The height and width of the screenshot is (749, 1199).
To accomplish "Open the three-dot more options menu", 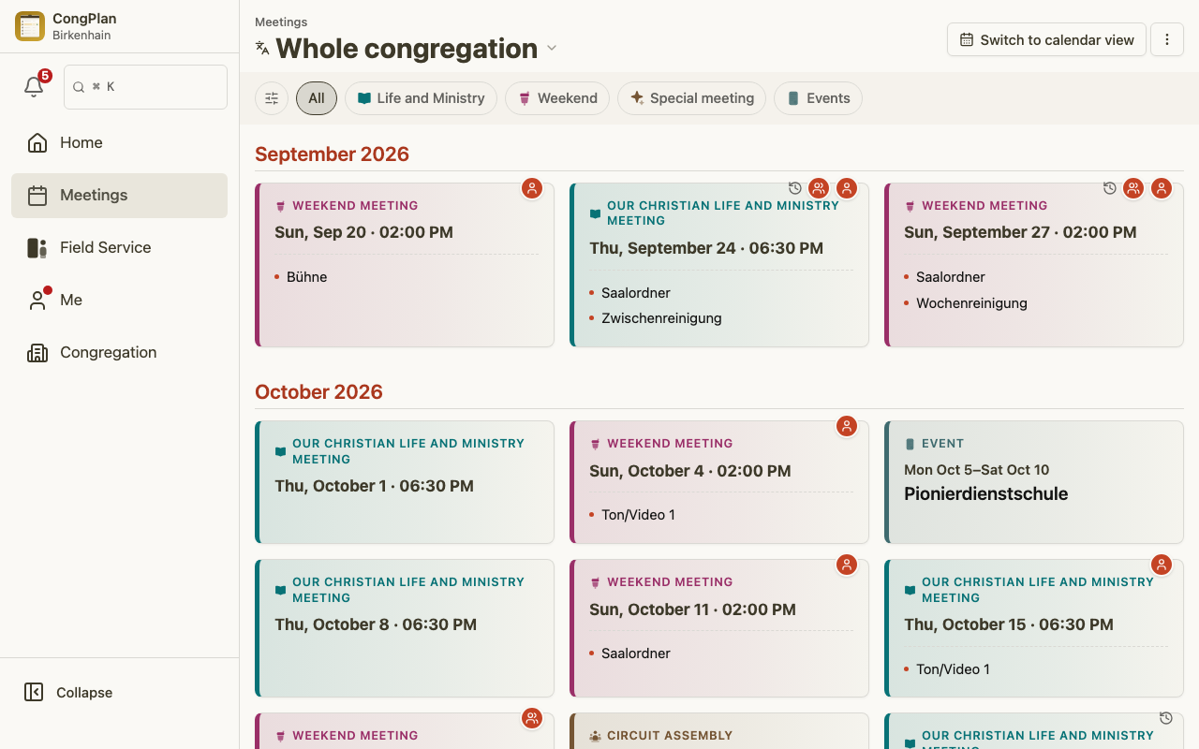I will click(1167, 39).
